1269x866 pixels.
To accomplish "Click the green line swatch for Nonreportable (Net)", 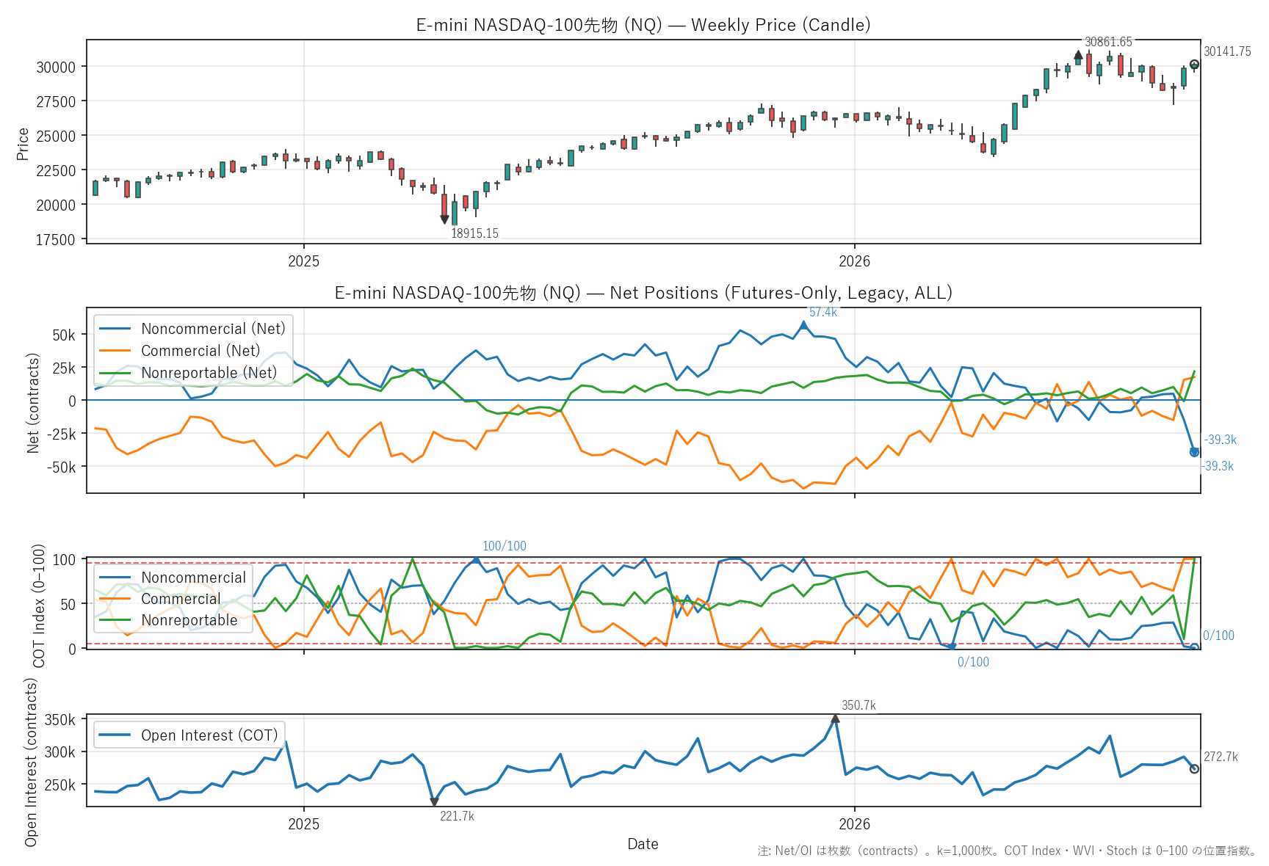I will point(115,373).
